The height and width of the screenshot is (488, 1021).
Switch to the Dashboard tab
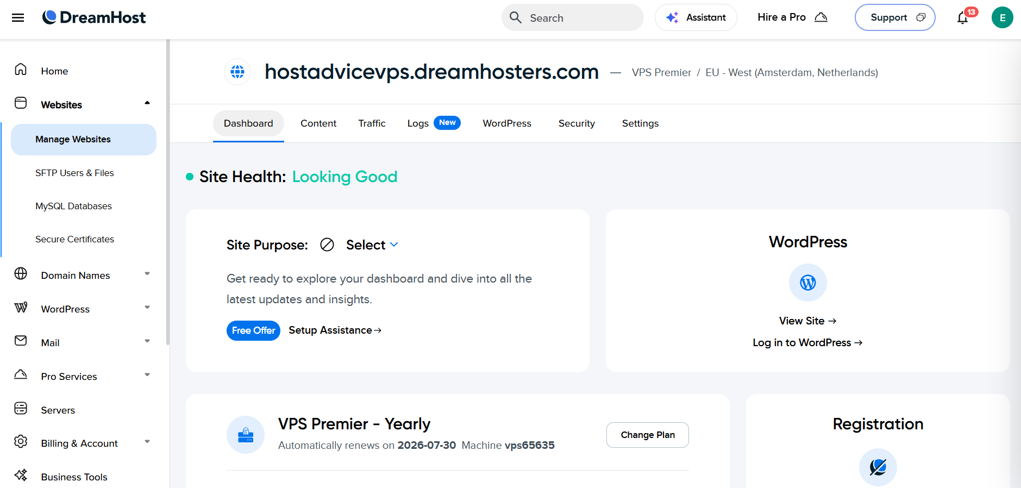coord(248,124)
